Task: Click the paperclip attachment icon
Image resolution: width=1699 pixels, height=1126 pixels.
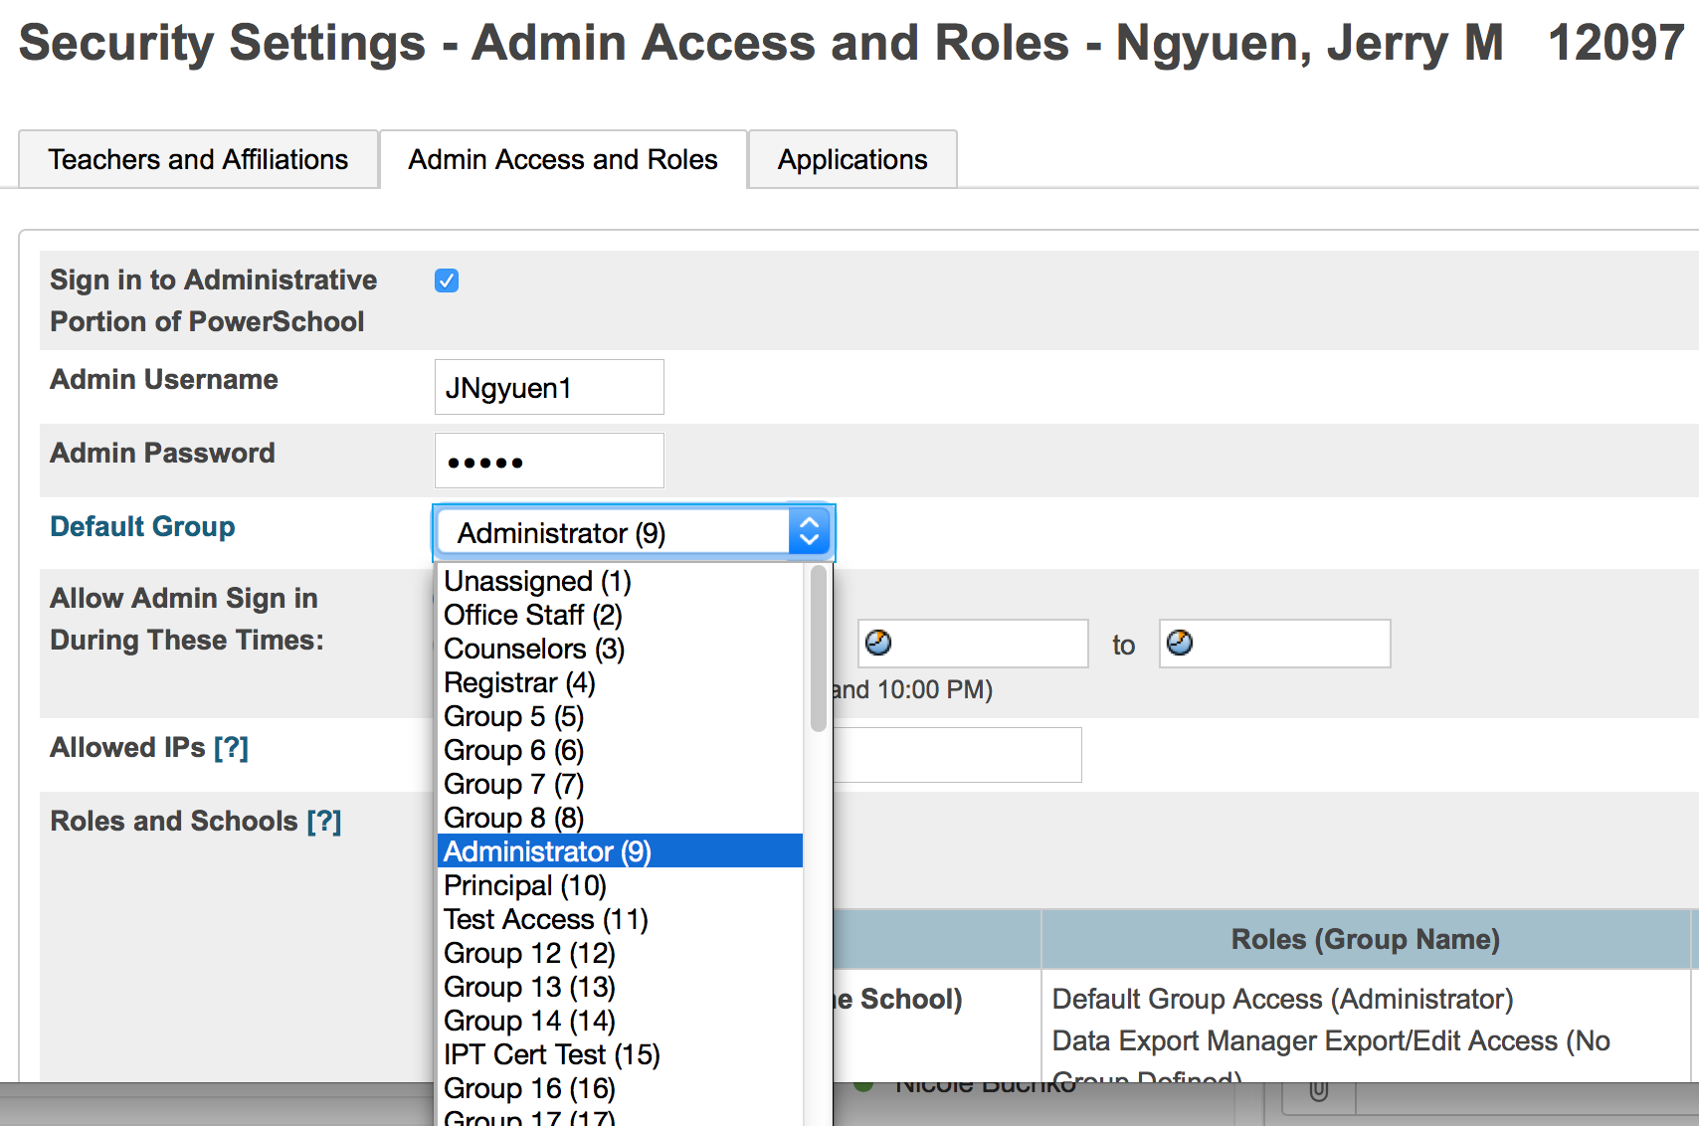Action: [1318, 1090]
